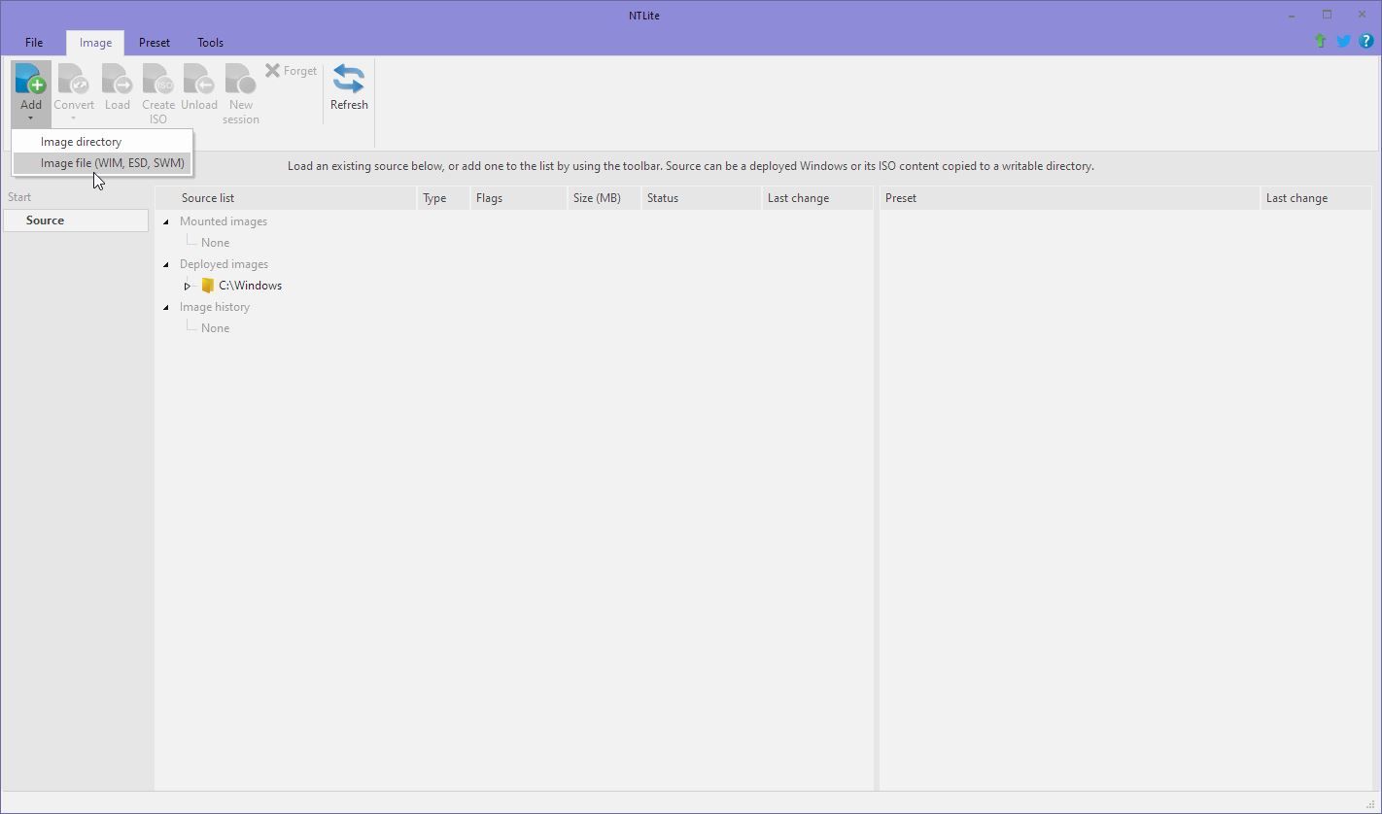
Task: Click the Unload toolbar icon
Action: [199, 80]
